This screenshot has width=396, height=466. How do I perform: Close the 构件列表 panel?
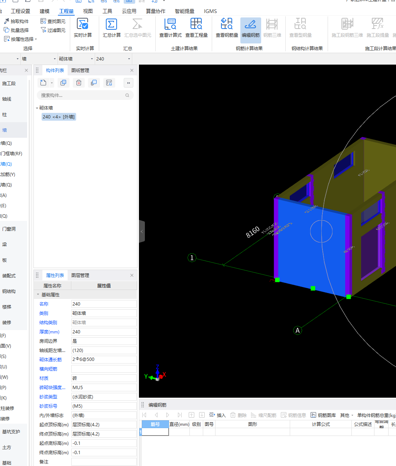click(x=132, y=70)
